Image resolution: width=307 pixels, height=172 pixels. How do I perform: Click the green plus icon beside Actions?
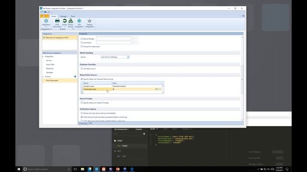click(75, 76)
